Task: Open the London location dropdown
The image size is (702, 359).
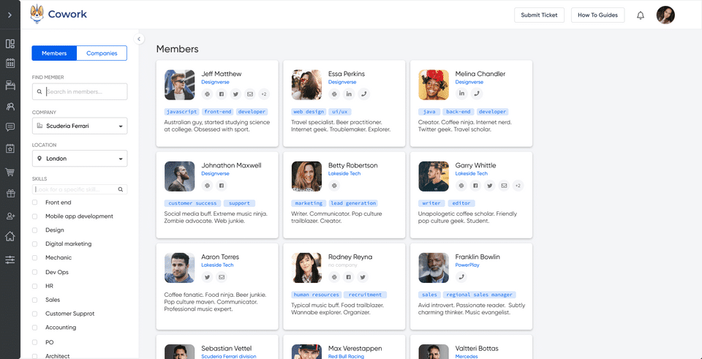Action: coord(80,159)
